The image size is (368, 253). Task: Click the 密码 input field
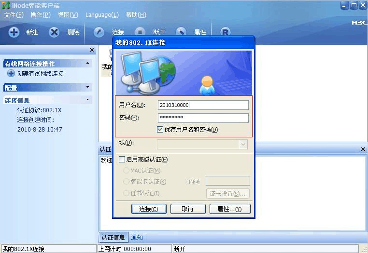click(203, 118)
